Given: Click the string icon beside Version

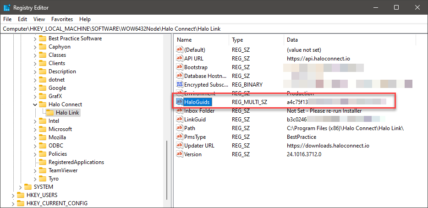Looking at the screenshot, I should 179,154.
